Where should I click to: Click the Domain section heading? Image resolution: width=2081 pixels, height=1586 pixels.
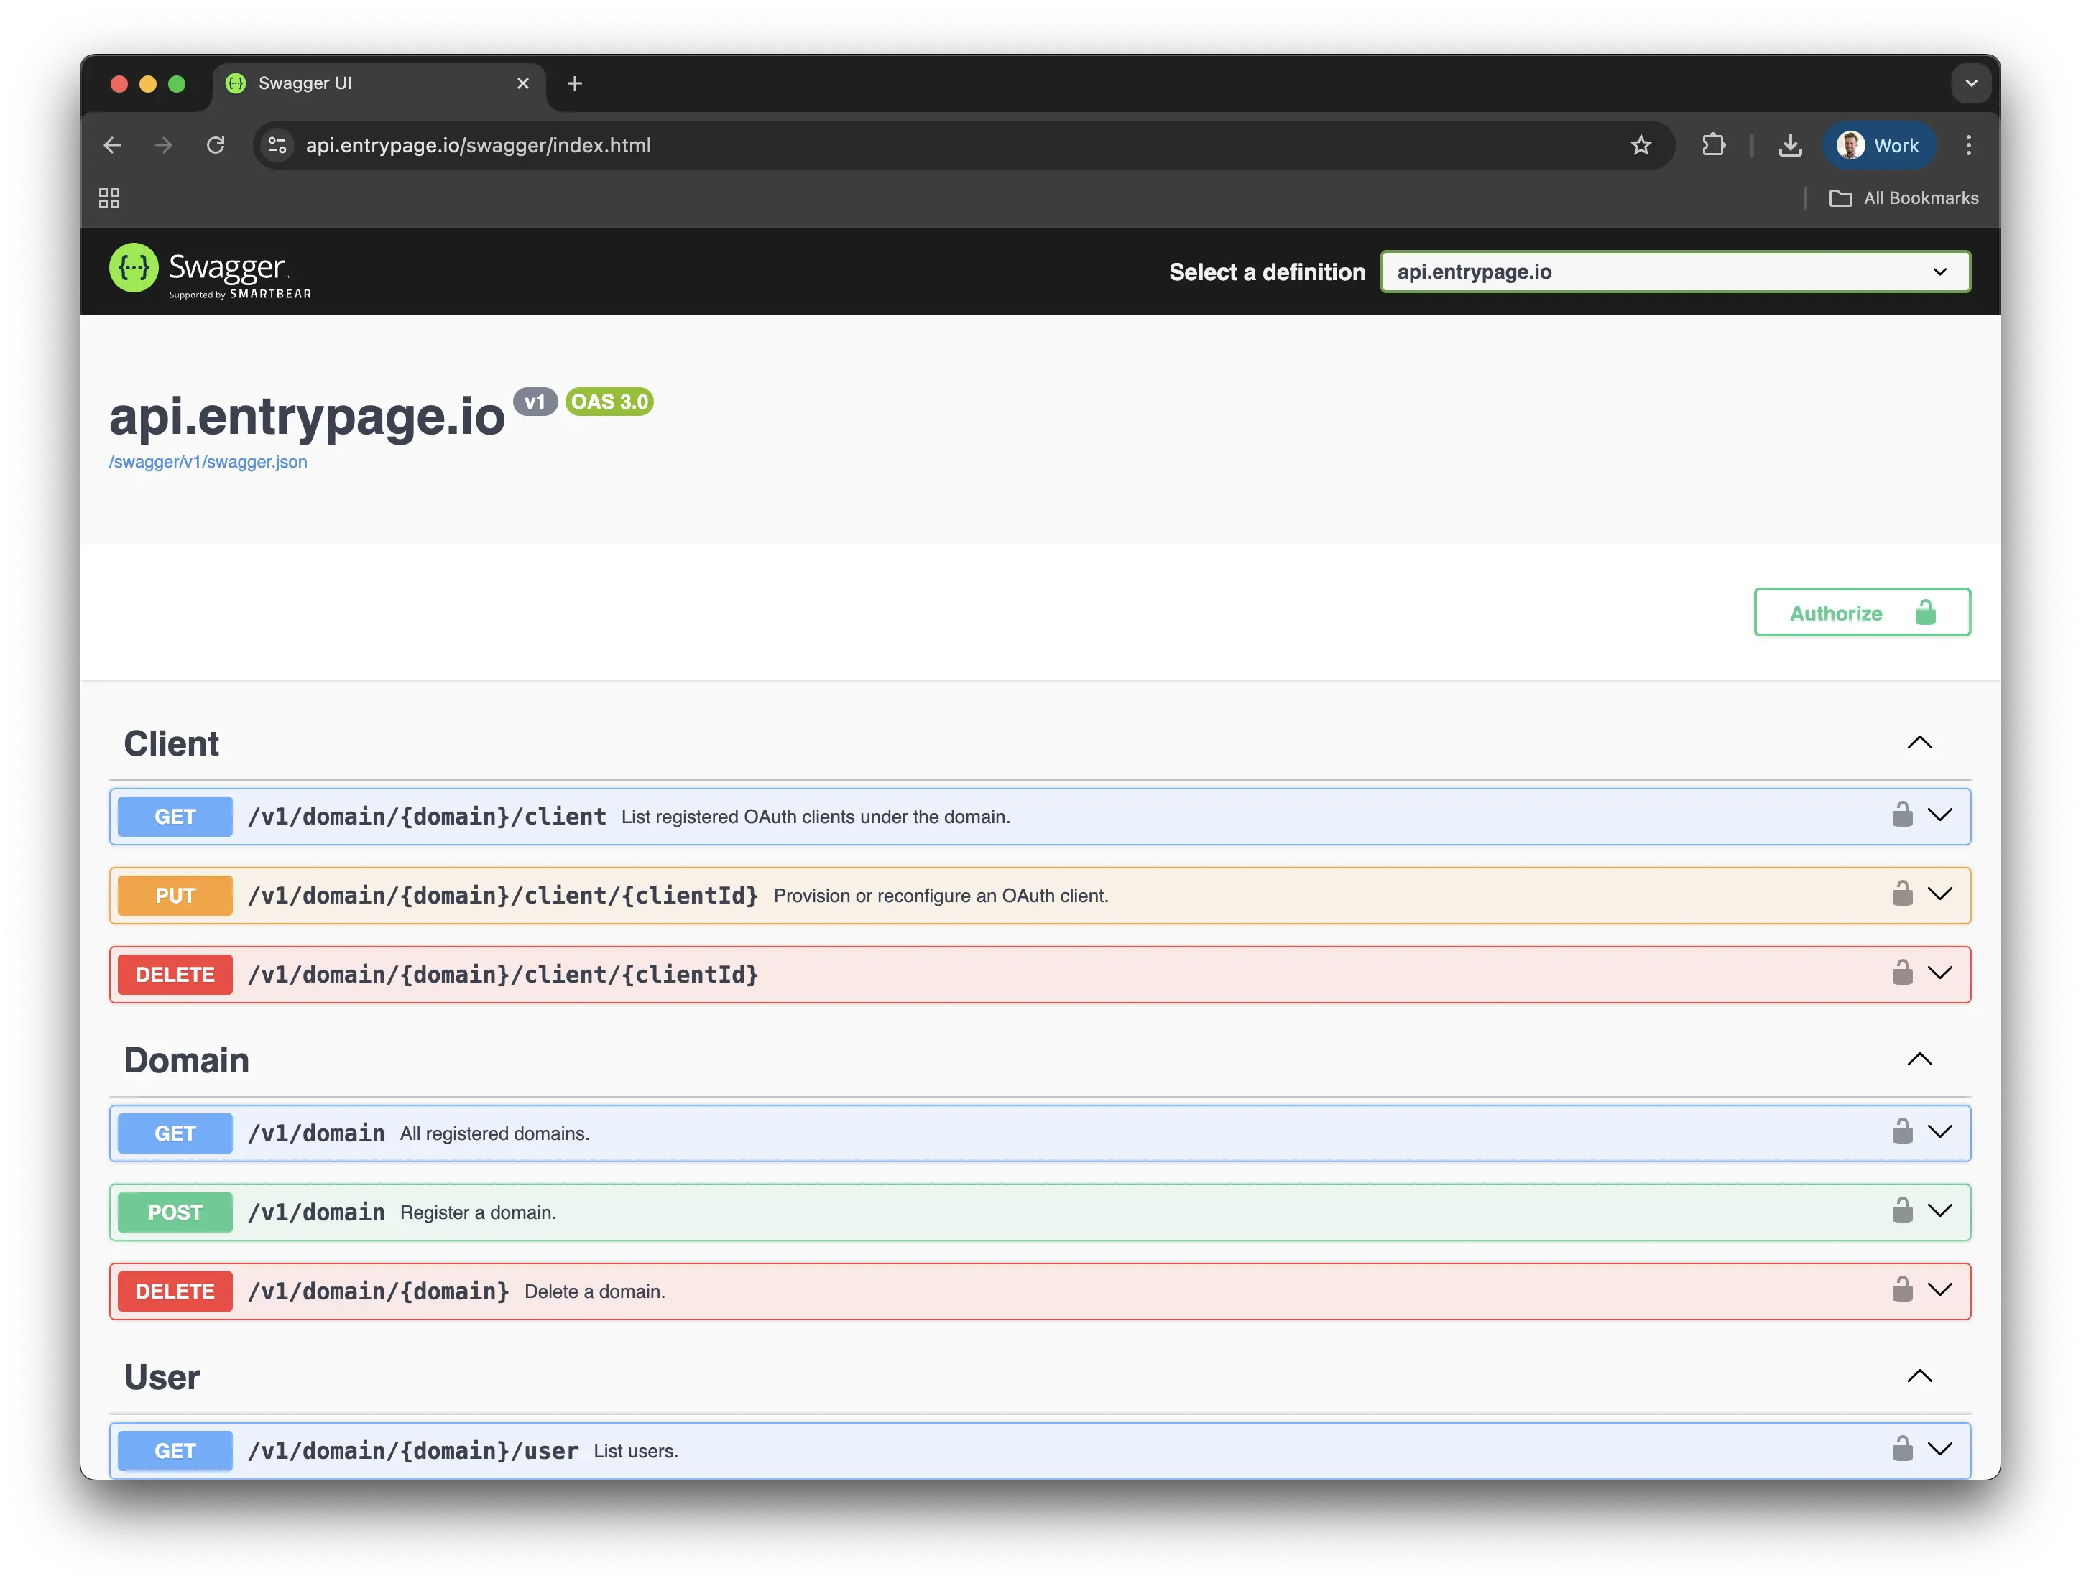pyautogui.click(x=186, y=1060)
